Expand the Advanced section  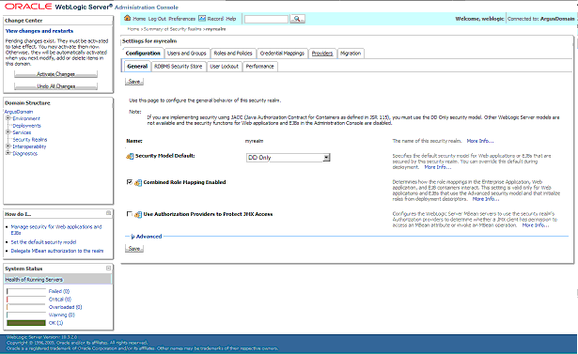[x=147, y=237]
